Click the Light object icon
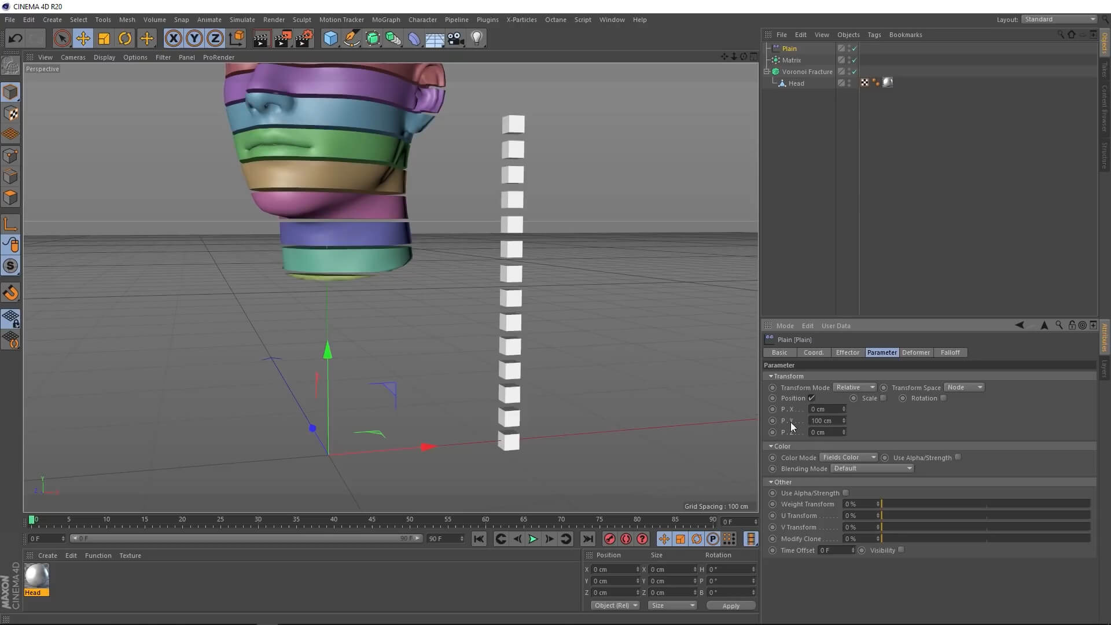This screenshot has height=625, width=1111. click(x=477, y=39)
